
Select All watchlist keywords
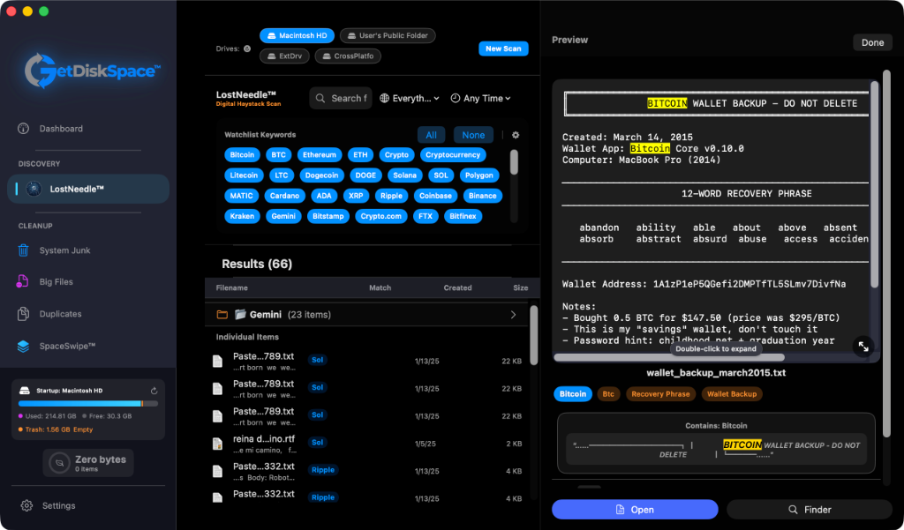431,135
